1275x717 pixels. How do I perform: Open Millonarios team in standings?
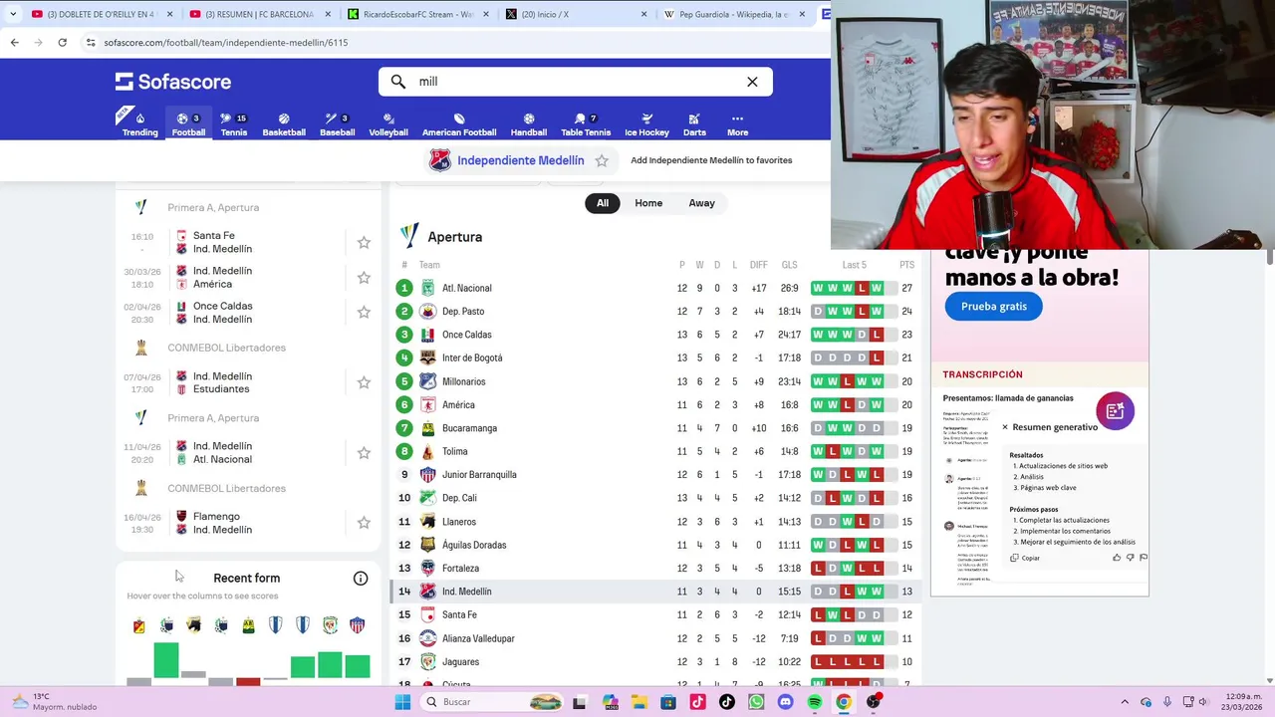click(463, 381)
